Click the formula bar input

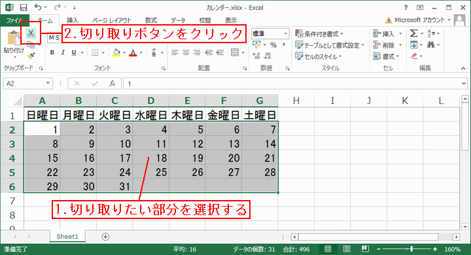291,84
